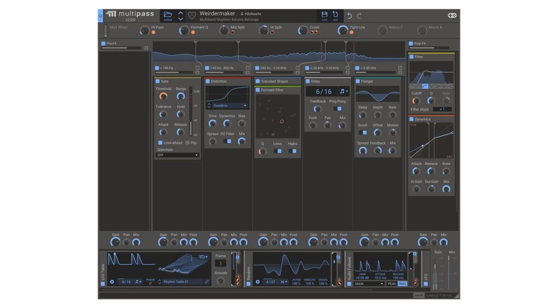
Task: Create a new preset
Action: (335, 15)
